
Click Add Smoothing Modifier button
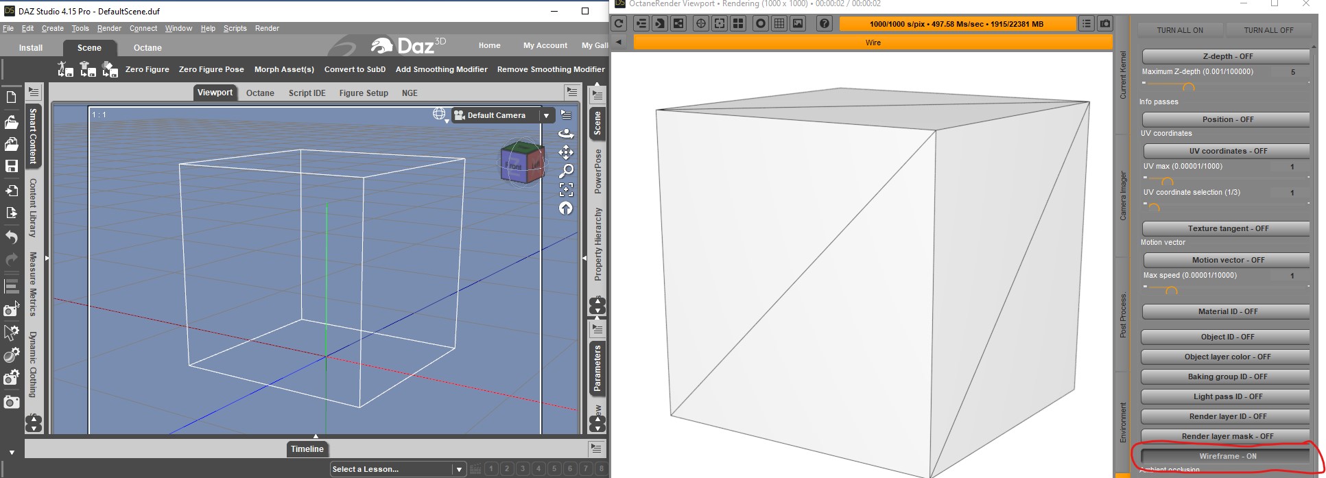tap(442, 69)
